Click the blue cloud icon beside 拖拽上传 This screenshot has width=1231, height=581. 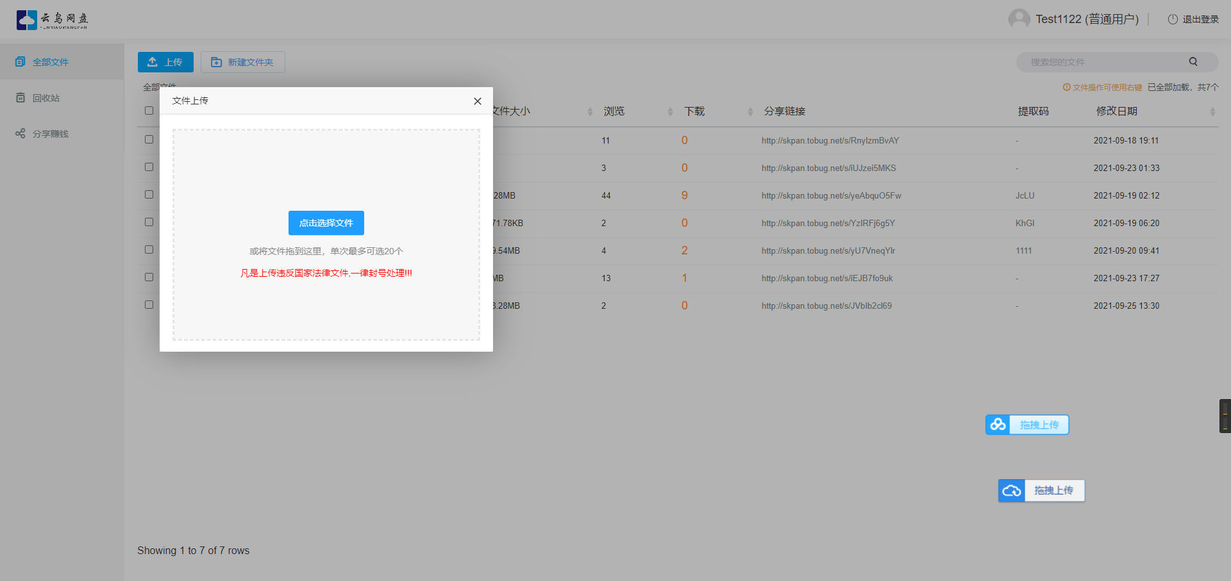[x=998, y=424]
